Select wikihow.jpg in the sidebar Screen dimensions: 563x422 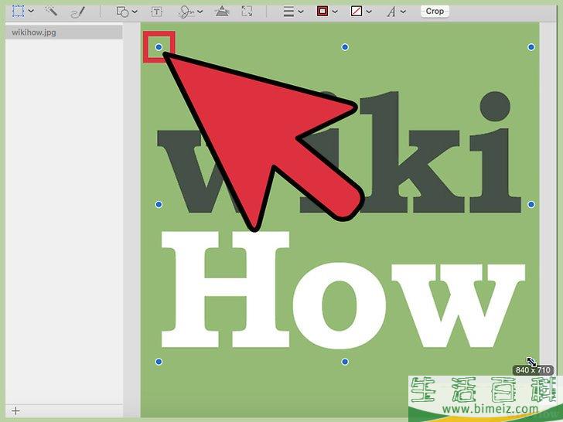coord(64,32)
